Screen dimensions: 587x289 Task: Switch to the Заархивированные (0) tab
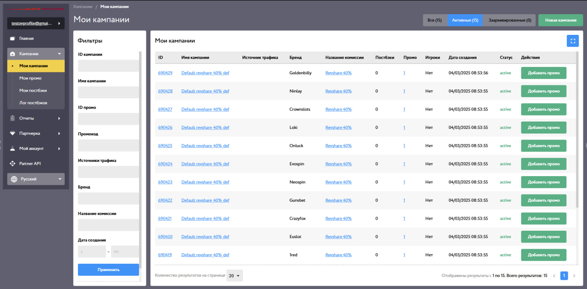coord(509,20)
